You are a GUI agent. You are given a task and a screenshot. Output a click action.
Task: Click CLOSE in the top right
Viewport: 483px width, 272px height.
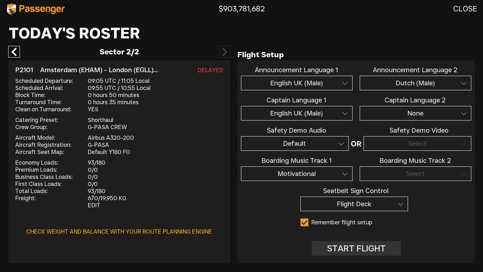[465, 9]
